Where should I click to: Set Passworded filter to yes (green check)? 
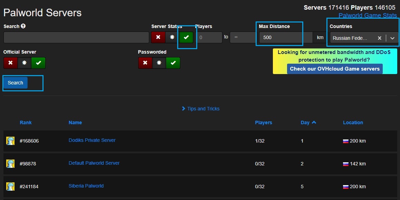173,63
